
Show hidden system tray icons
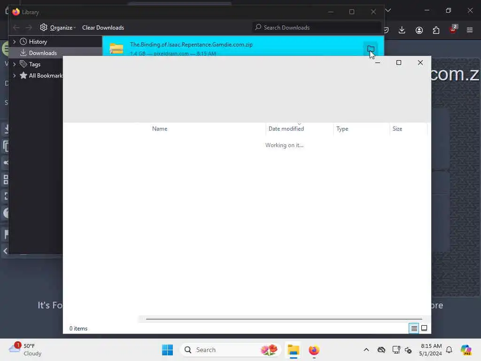tap(366, 350)
